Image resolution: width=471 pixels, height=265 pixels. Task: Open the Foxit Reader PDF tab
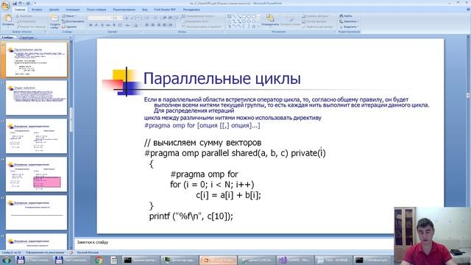click(165, 10)
